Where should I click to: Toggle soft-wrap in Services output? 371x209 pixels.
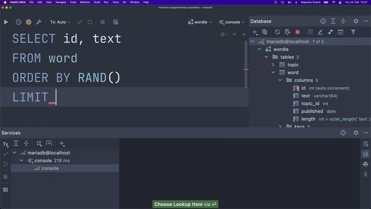coord(366,144)
